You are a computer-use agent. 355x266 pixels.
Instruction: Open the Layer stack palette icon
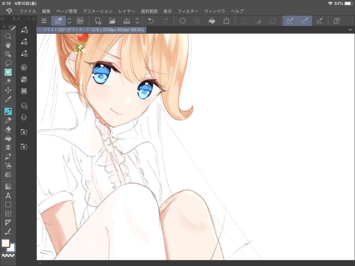pyautogui.click(x=24, y=117)
